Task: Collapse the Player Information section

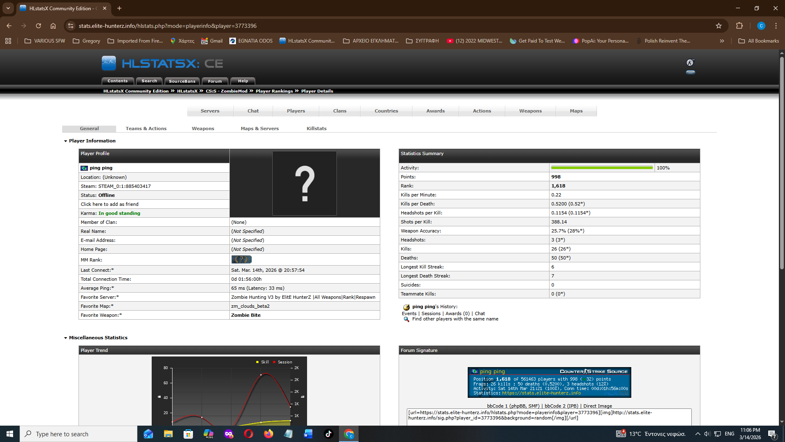Action: click(x=65, y=141)
